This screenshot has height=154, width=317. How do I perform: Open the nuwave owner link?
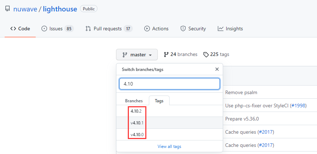point(25,9)
